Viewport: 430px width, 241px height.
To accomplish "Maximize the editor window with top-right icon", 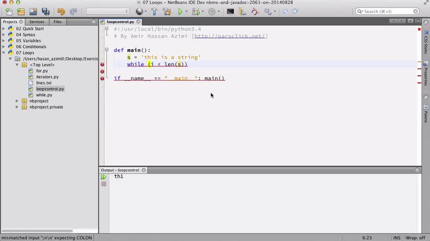I will 418,21.
